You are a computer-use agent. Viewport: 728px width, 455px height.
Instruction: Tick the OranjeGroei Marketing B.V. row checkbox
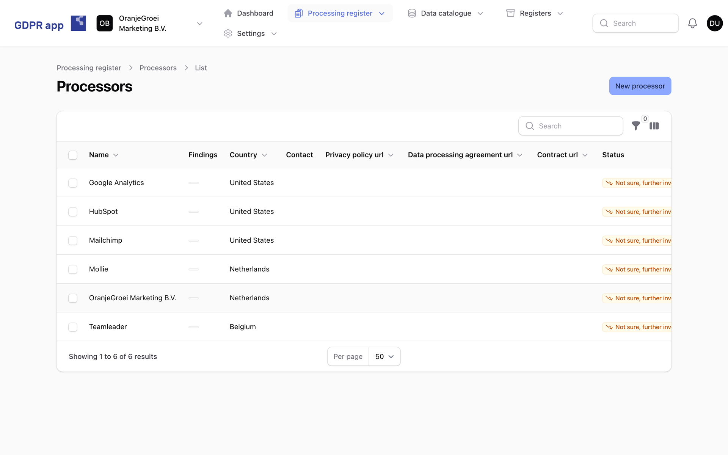[x=73, y=298]
